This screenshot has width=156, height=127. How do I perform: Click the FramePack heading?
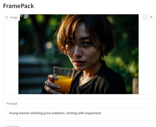(18, 6)
